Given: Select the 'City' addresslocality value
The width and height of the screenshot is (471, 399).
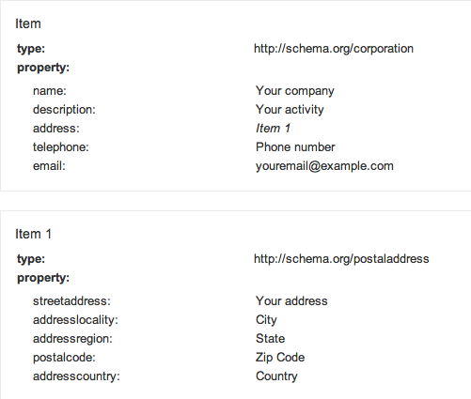Looking at the screenshot, I should coord(266,320).
